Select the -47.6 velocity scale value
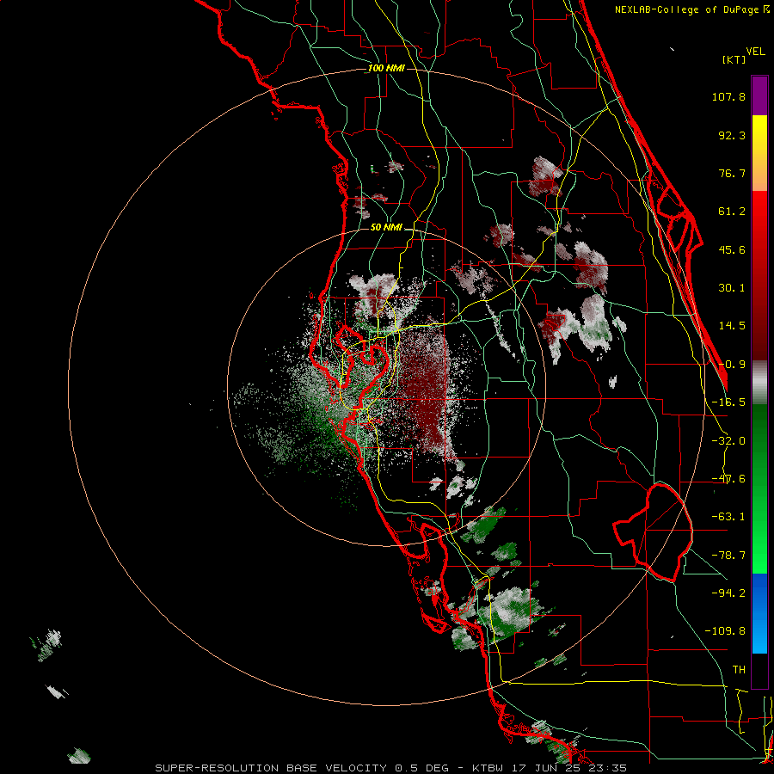This screenshot has height=774, width=774. coord(728,479)
